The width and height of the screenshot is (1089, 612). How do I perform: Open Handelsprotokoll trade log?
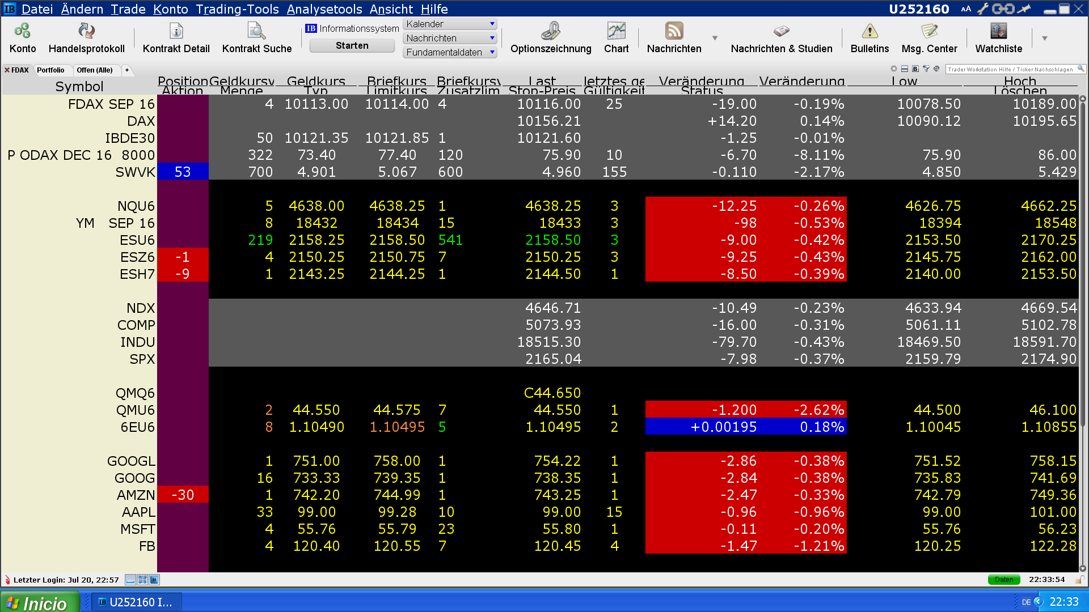click(86, 31)
